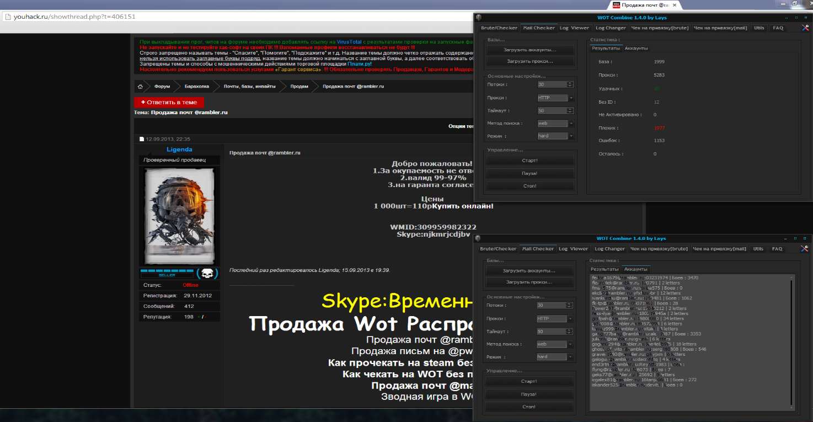Click the red Плохих value 1977

[x=660, y=128]
